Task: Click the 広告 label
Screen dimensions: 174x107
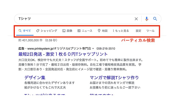Action: (x=21, y=48)
